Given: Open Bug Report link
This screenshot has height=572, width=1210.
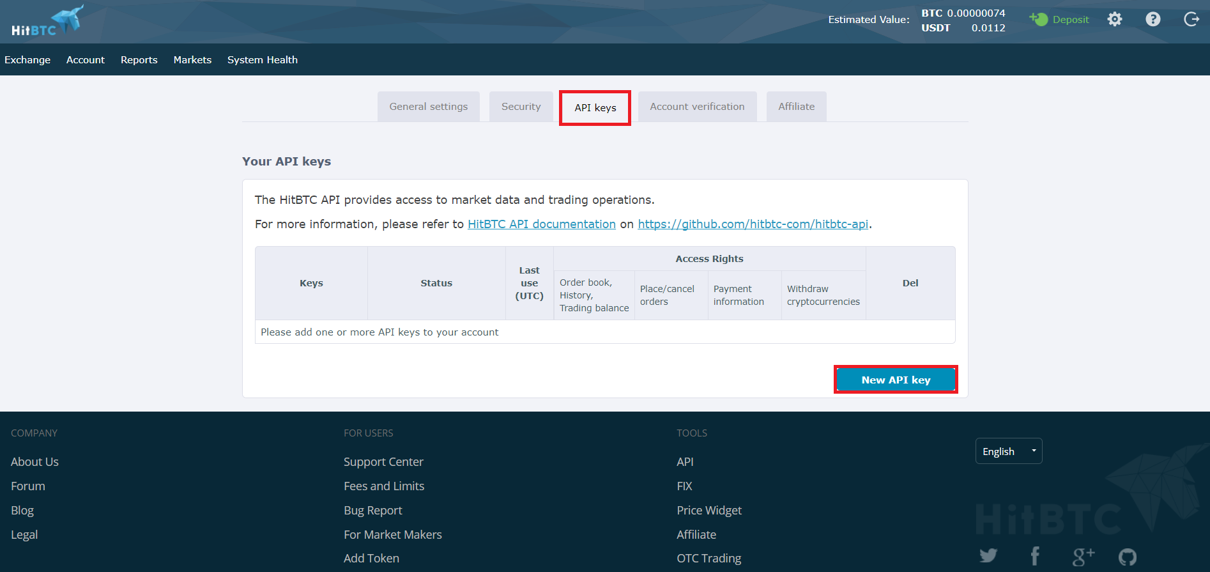Looking at the screenshot, I should pos(373,510).
